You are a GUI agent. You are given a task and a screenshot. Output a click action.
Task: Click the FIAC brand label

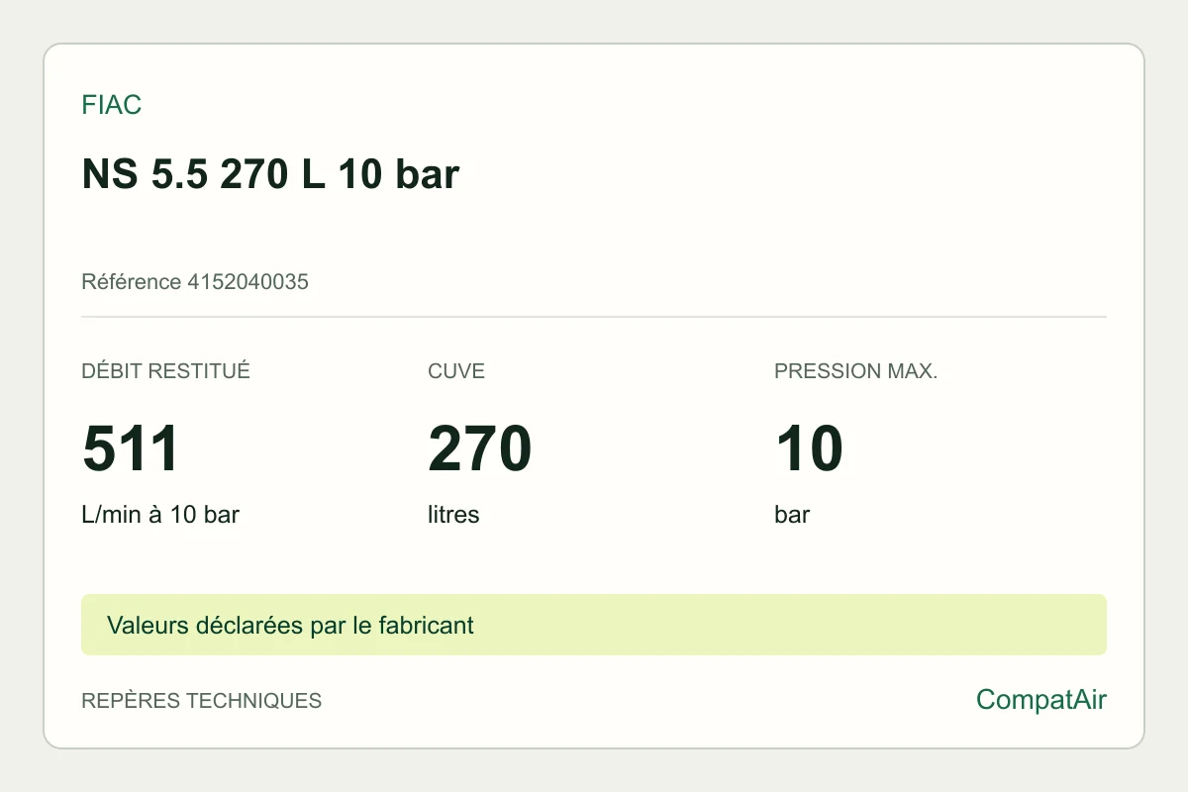tap(111, 105)
